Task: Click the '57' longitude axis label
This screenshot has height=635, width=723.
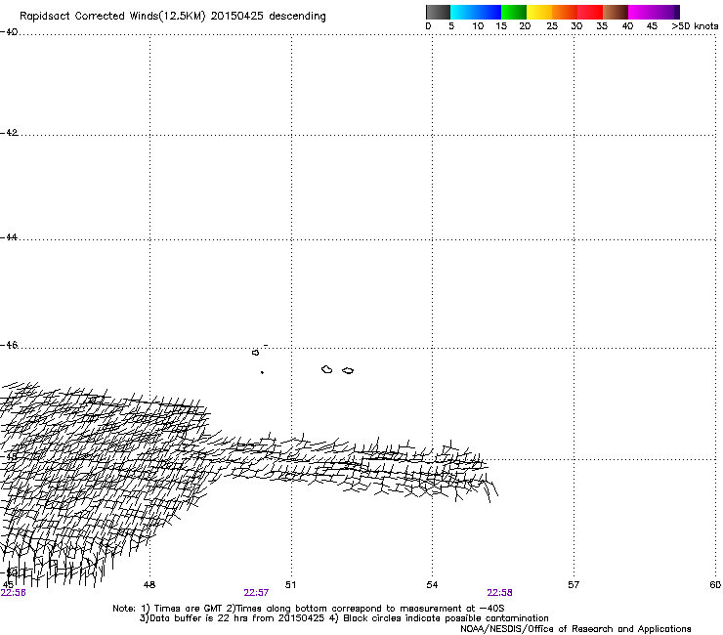Action: pyautogui.click(x=574, y=585)
